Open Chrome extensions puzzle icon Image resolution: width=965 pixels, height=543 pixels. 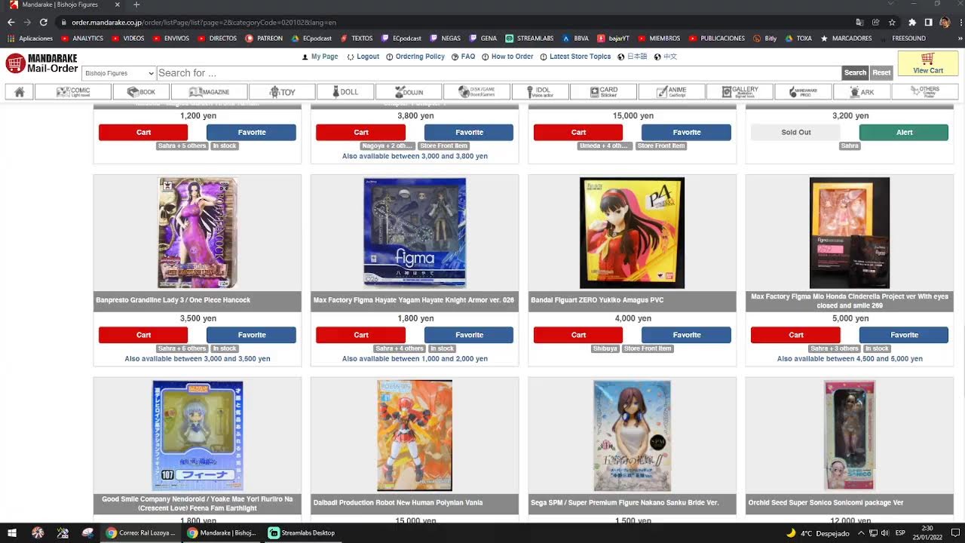[911, 23]
